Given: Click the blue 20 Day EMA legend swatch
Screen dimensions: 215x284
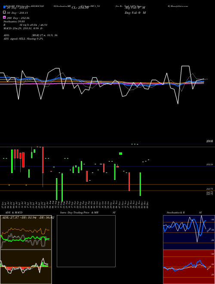Looking at the screenshot, I should [4, 7].
